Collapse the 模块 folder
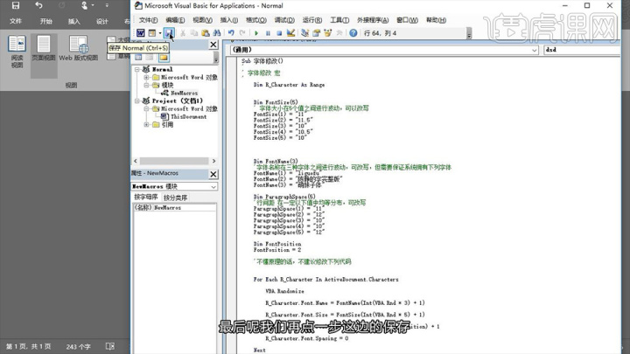The width and height of the screenshot is (630, 354). point(146,85)
